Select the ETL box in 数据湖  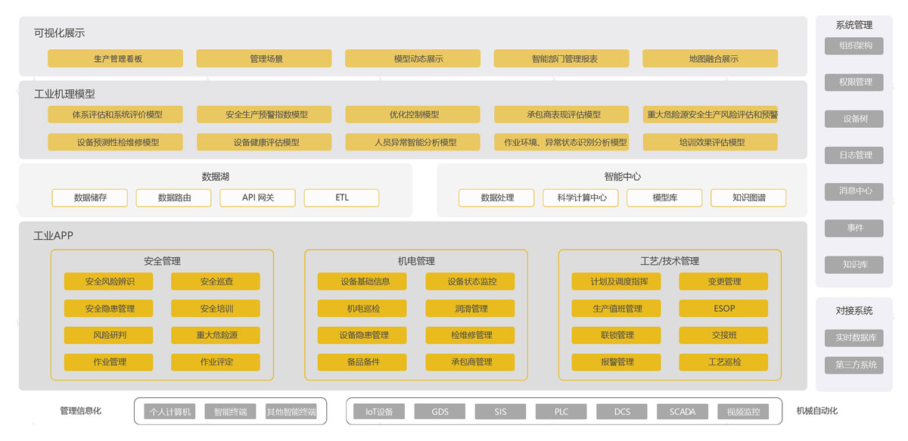[341, 198]
